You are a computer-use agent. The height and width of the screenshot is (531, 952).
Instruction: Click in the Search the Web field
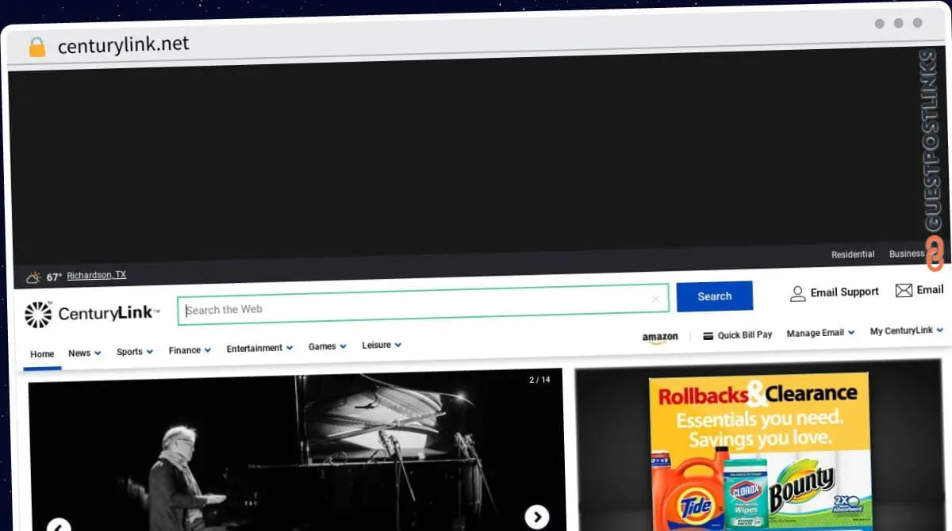(x=423, y=304)
